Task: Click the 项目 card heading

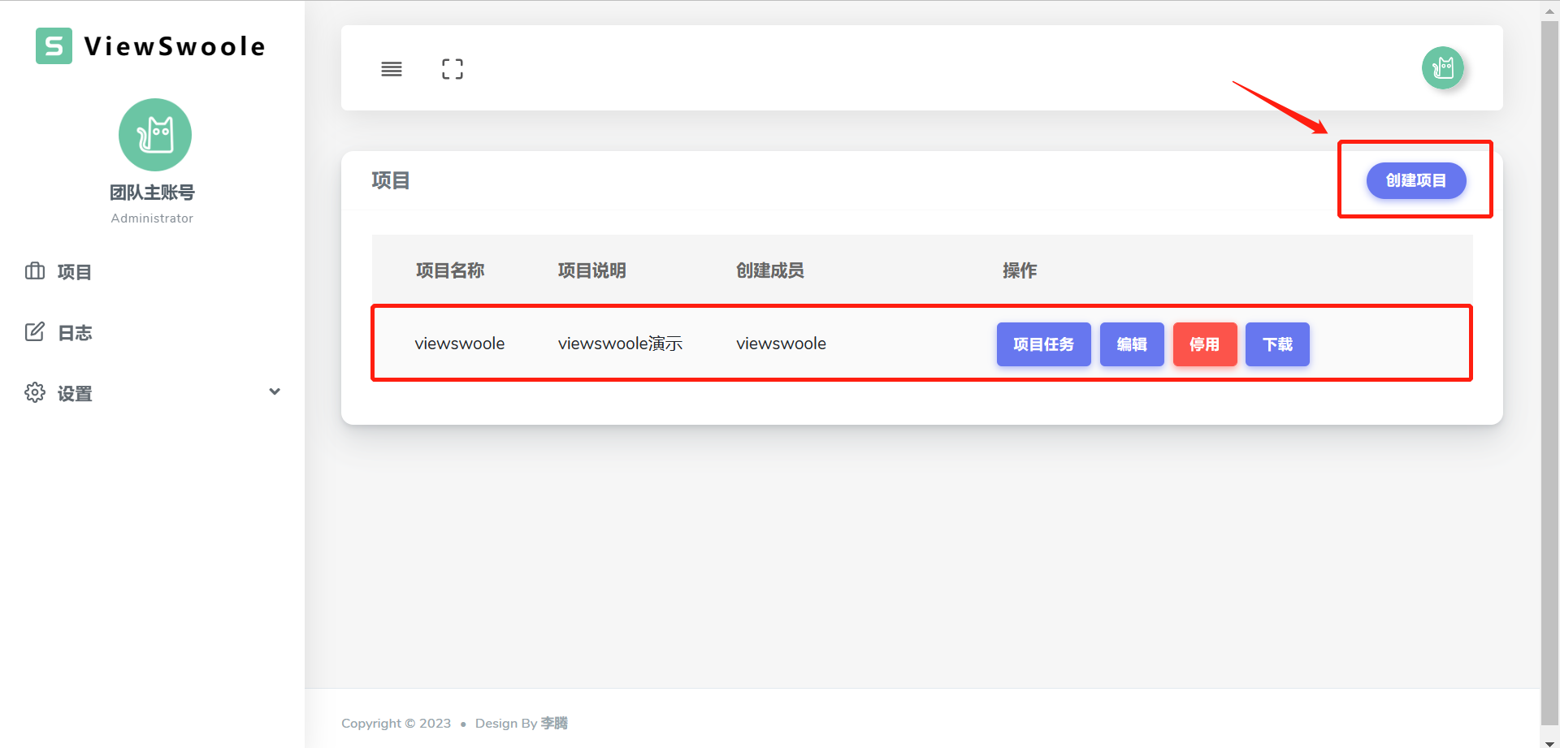Action: tap(391, 180)
